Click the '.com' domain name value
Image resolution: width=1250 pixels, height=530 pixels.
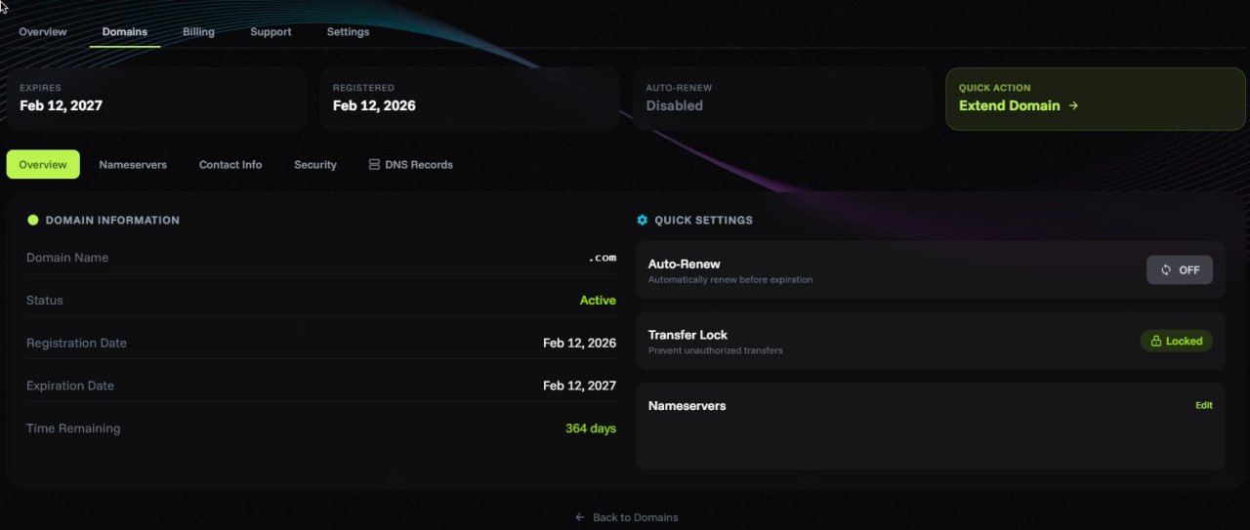[x=603, y=258]
